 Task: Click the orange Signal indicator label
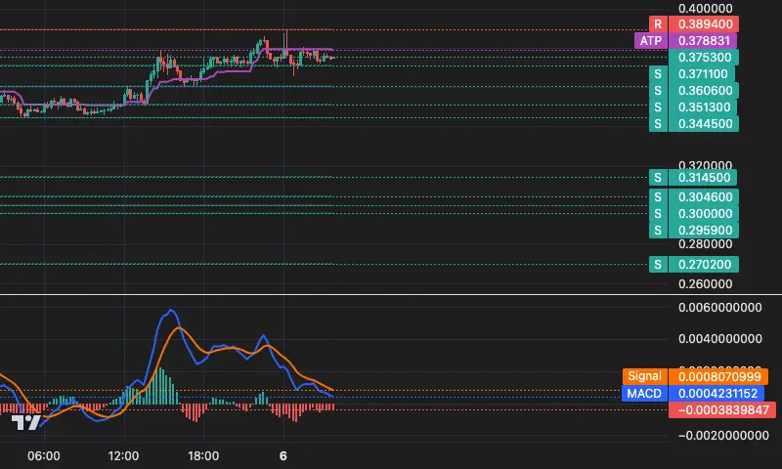coord(645,376)
